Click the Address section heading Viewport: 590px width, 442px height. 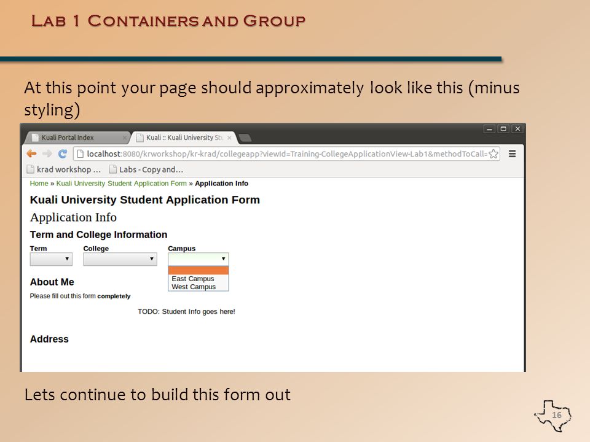[x=49, y=339]
